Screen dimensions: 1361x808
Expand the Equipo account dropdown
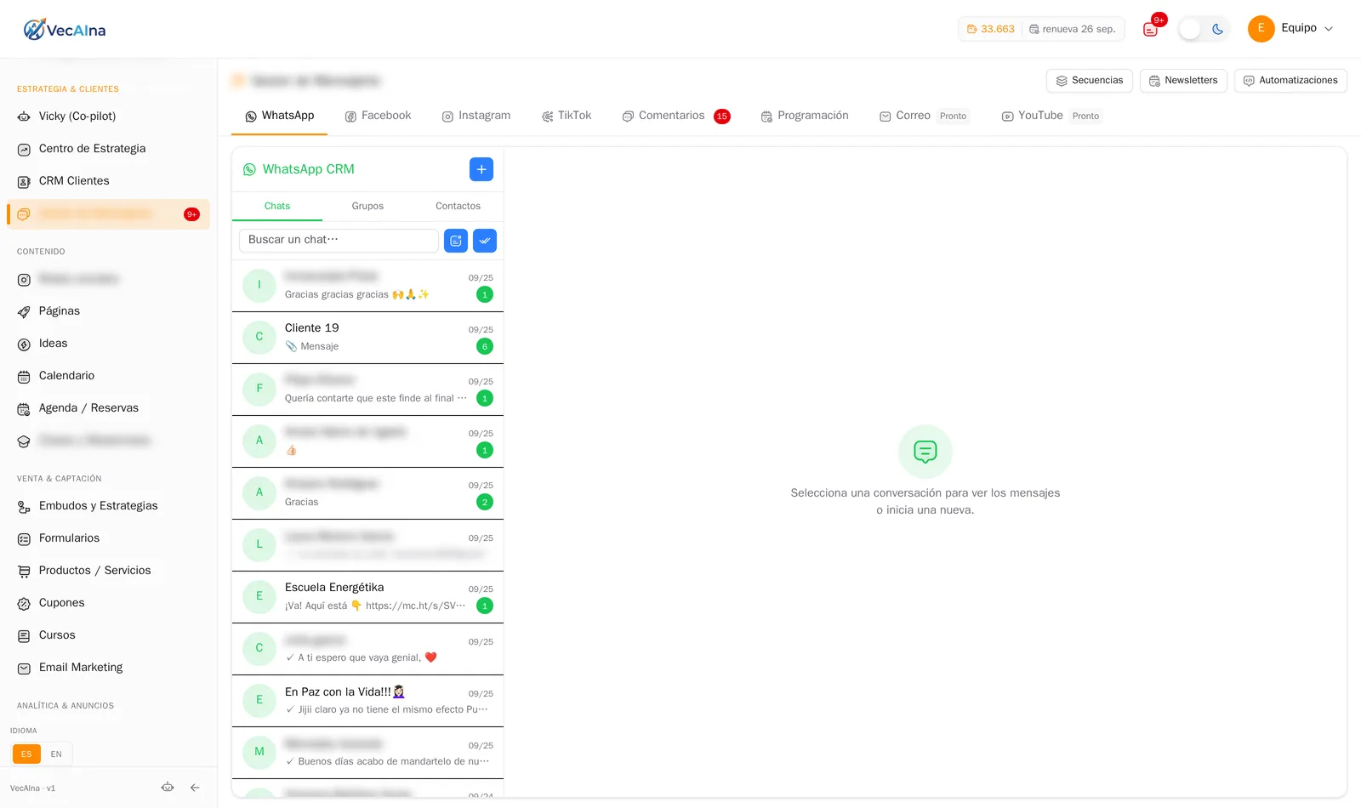pos(1290,28)
